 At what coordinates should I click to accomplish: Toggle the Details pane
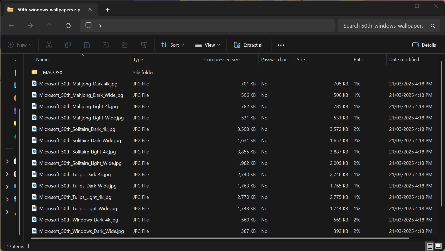[424, 45]
